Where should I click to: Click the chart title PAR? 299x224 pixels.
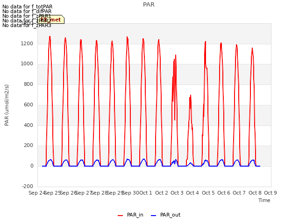pos(149,5)
